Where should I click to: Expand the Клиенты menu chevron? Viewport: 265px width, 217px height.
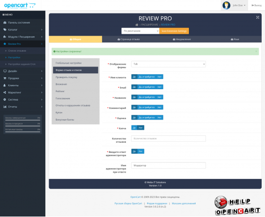[x=42, y=85]
